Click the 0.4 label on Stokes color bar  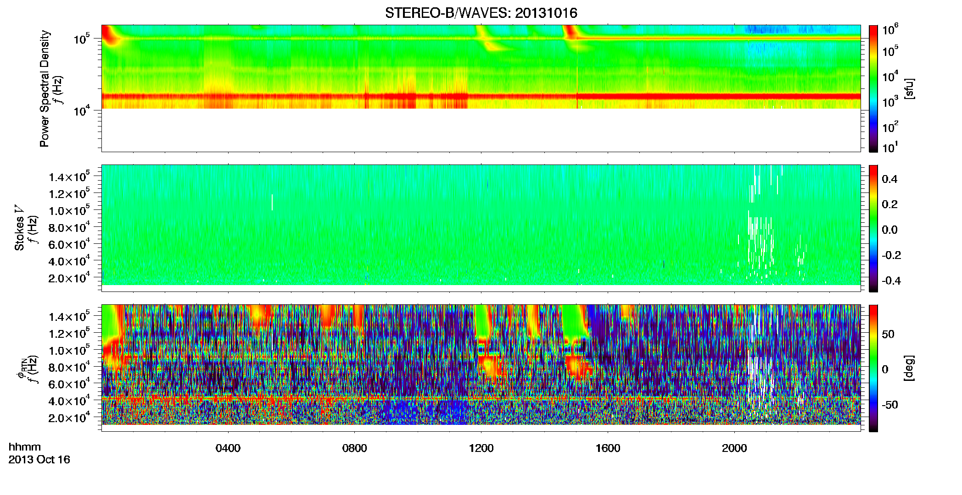click(889, 179)
